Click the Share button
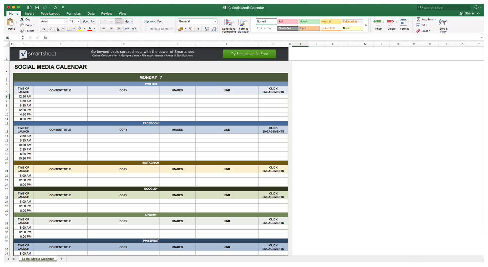 click(x=467, y=13)
